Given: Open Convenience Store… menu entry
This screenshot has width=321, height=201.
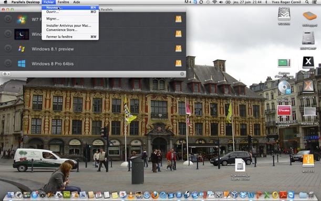Looking at the screenshot, I should click(x=70, y=30).
